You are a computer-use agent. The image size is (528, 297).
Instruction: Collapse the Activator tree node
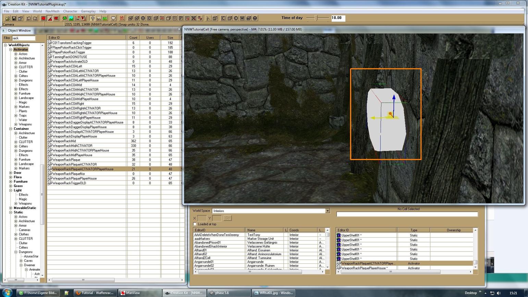tap(11, 50)
